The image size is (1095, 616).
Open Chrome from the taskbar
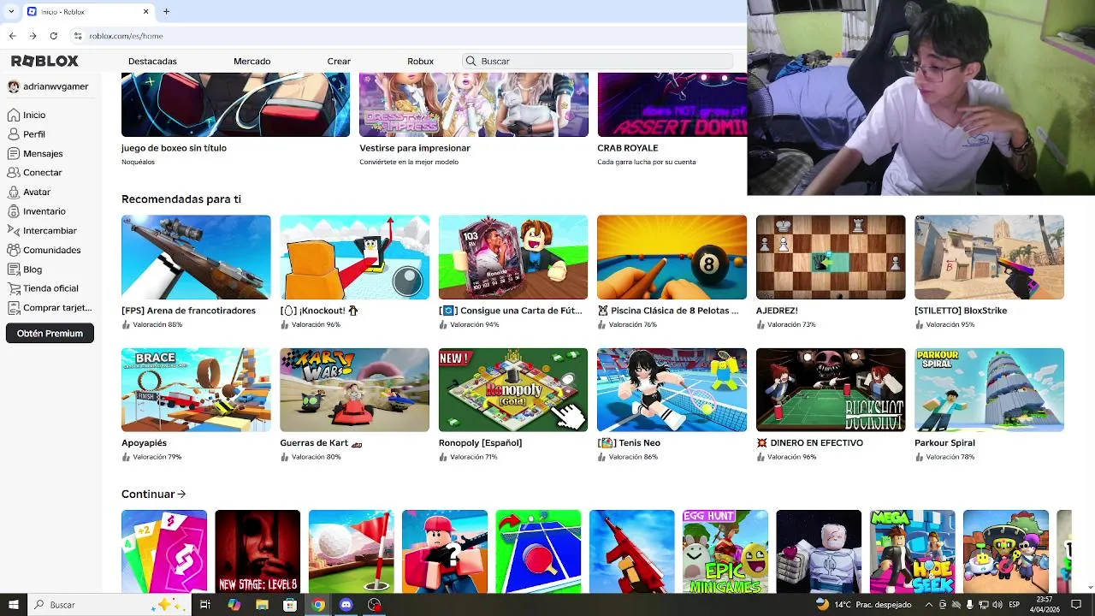pyautogui.click(x=318, y=604)
